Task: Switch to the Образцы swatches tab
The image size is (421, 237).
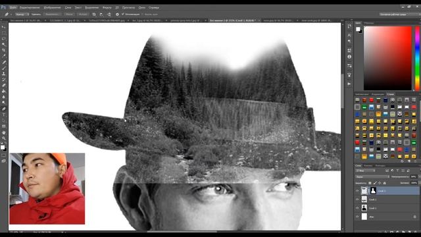Action: coord(369,23)
